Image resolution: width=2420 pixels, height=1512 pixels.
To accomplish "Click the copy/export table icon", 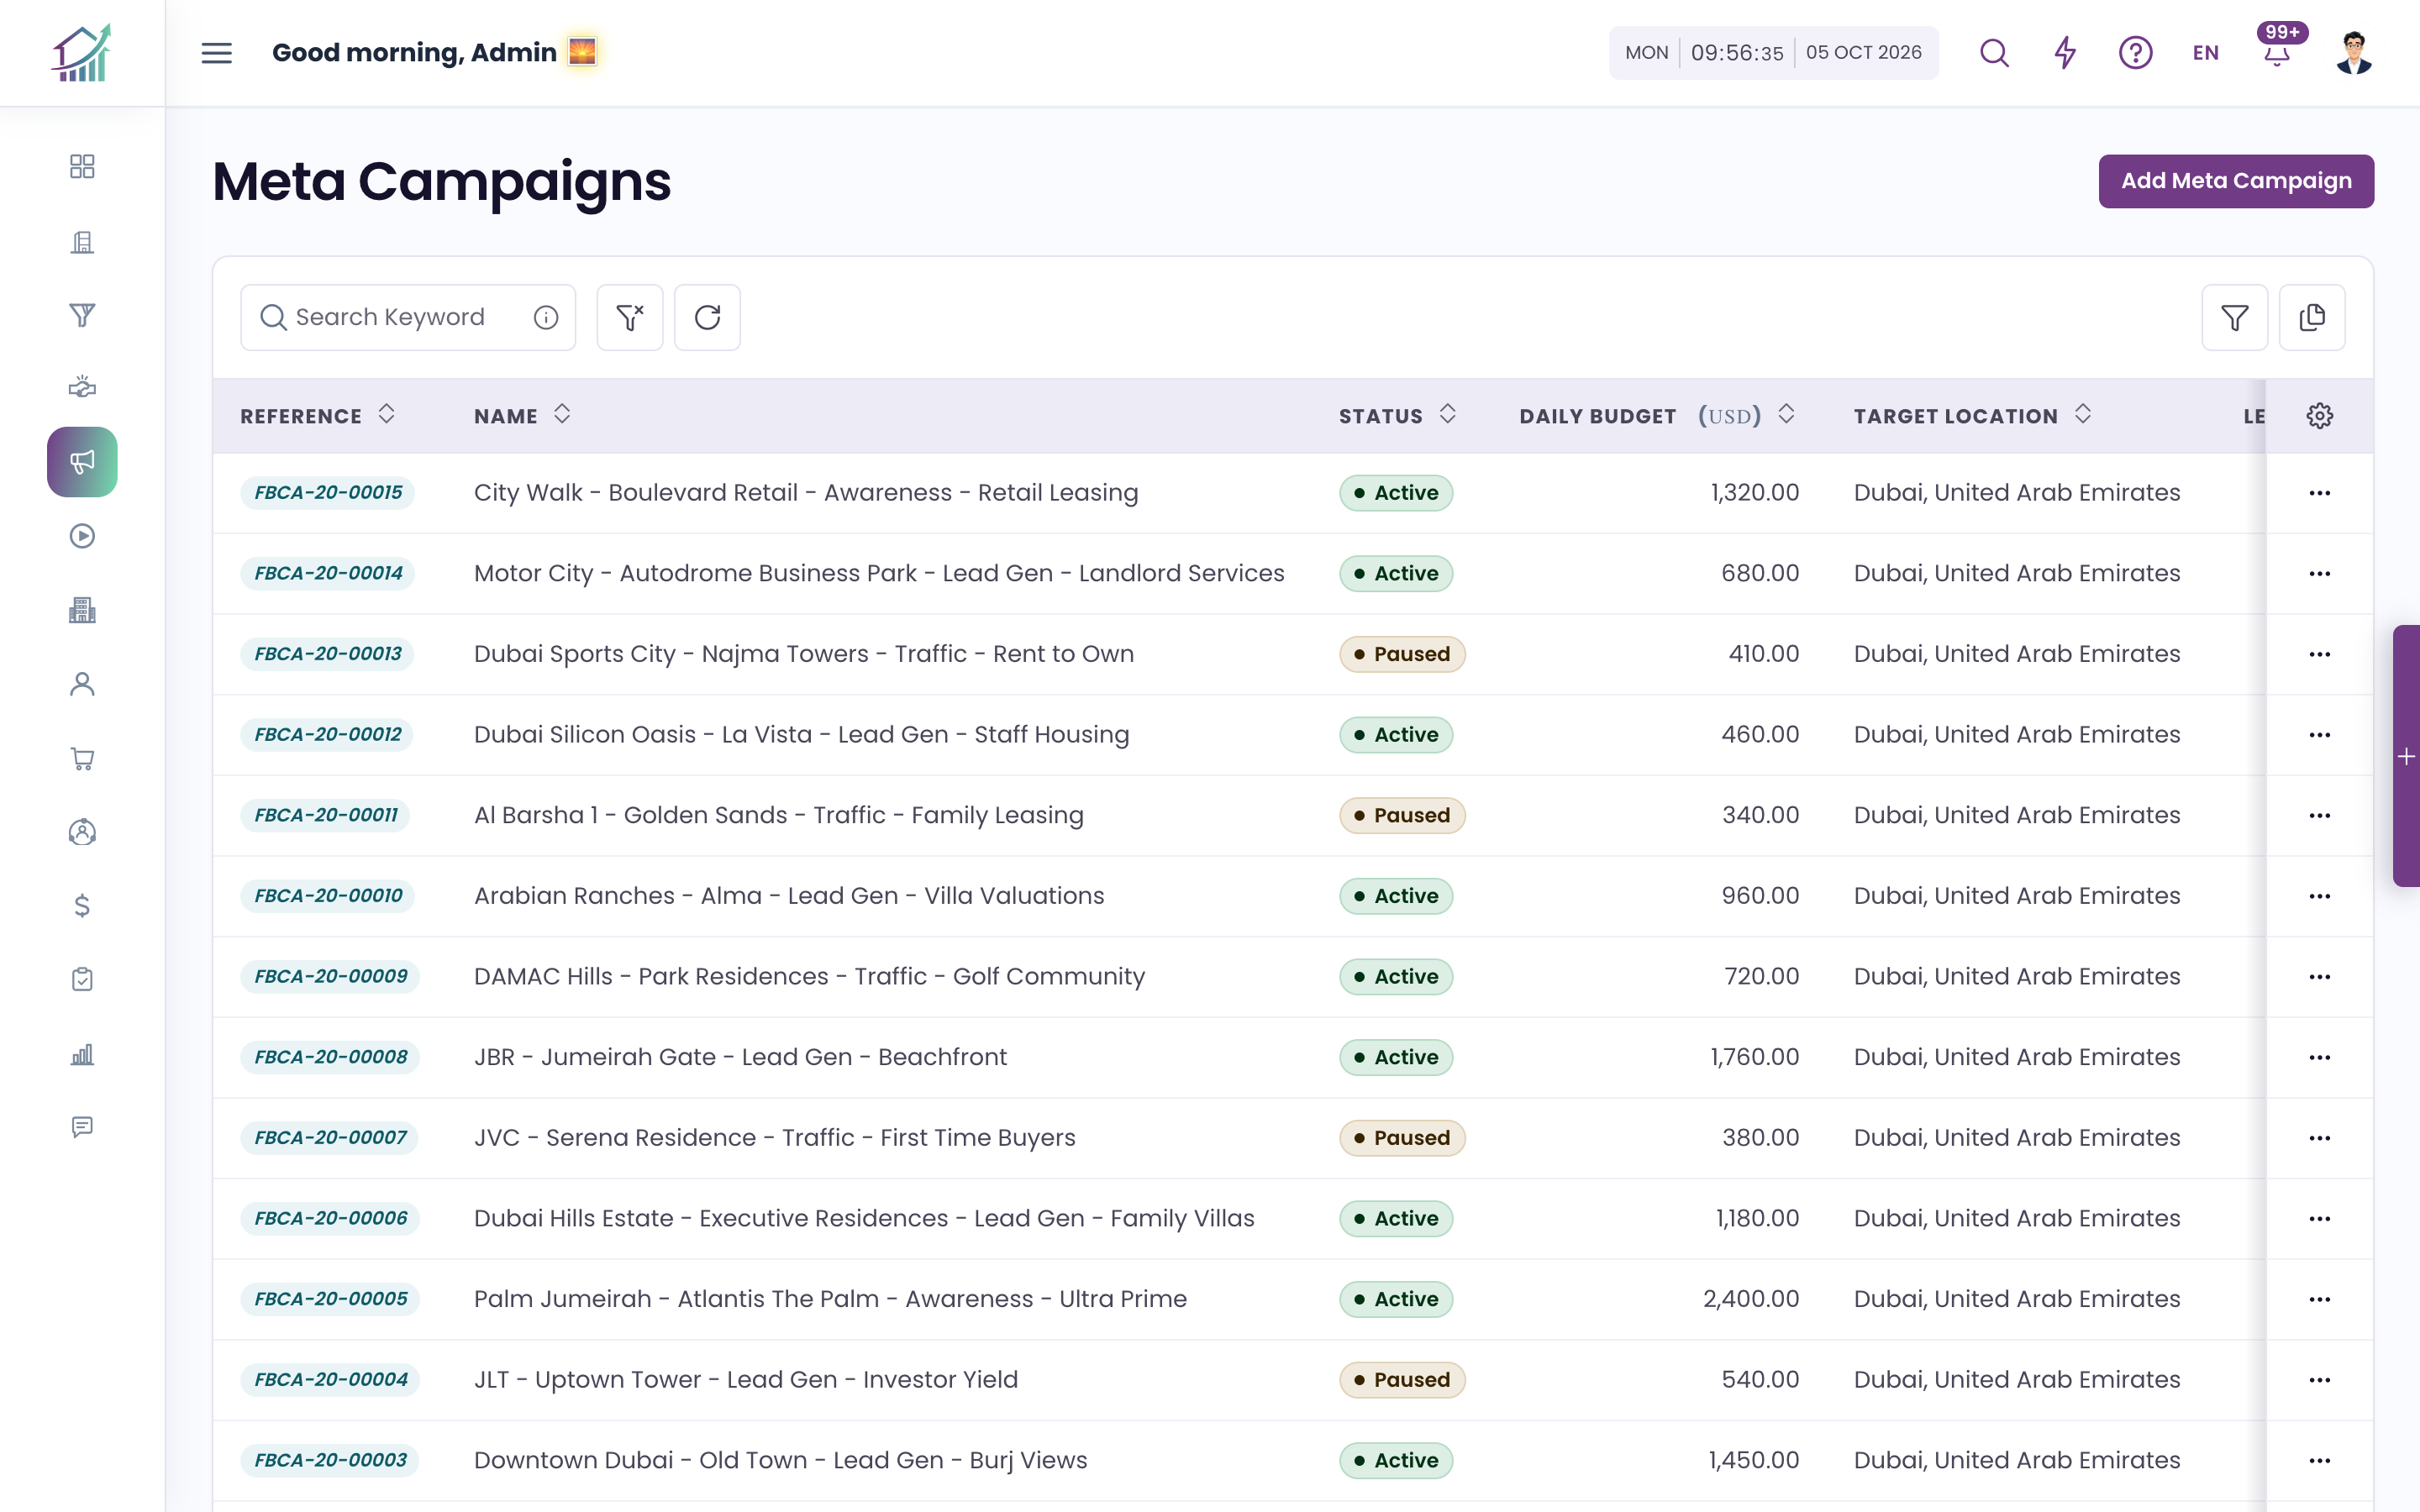I will [x=2312, y=318].
